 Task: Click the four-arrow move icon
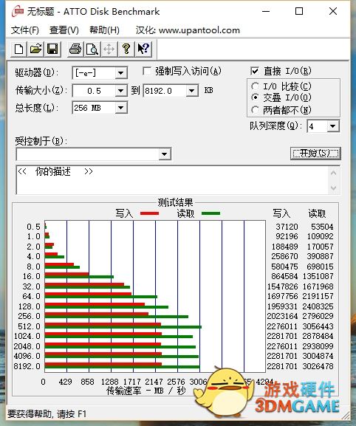(x=109, y=49)
